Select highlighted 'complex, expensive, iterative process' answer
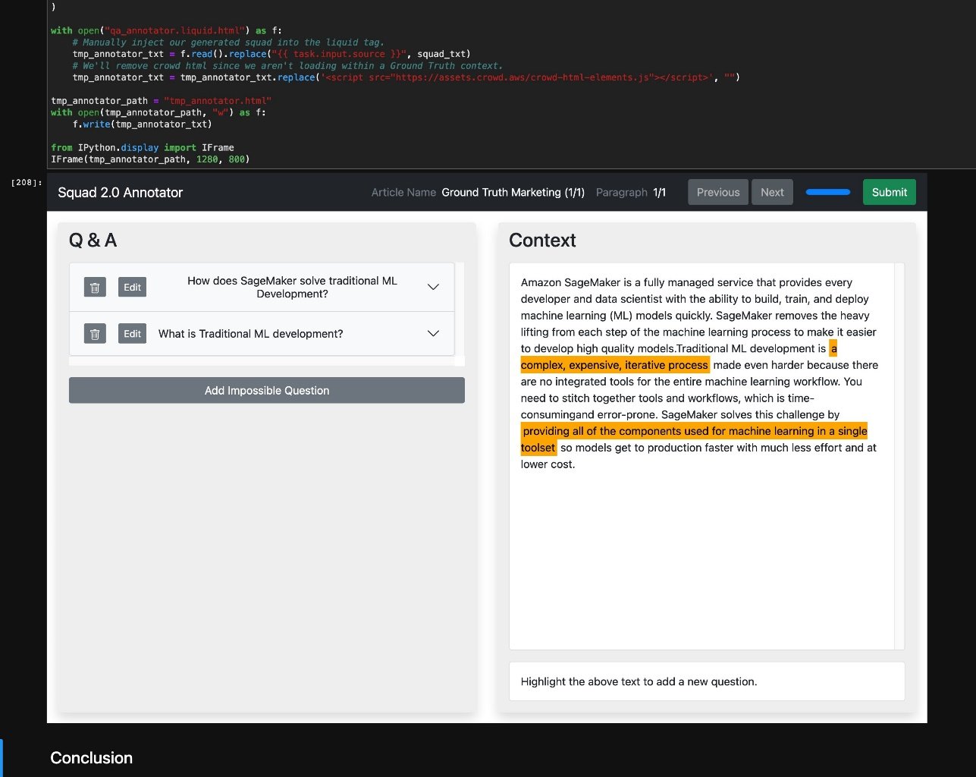The width and height of the screenshot is (976, 777). (615, 365)
